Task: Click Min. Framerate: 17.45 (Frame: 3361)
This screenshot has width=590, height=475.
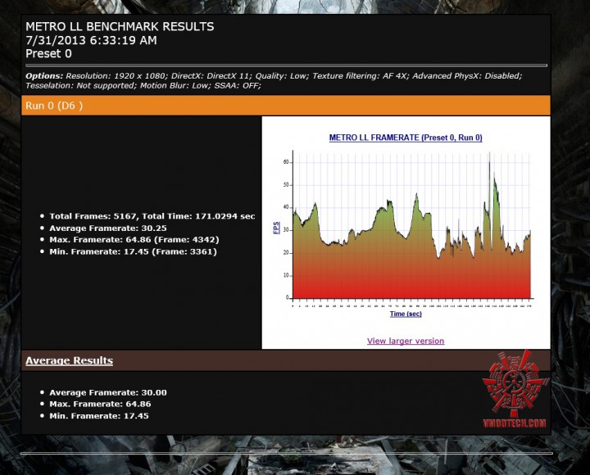Action: pyautogui.click(x=134, y=251)
